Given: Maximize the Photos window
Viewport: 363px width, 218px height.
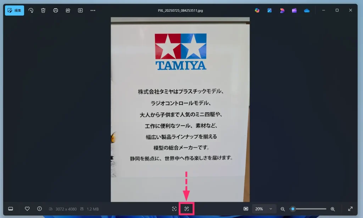Looking at the screenshot, I should pyautogui.click(x=337, y=10).
